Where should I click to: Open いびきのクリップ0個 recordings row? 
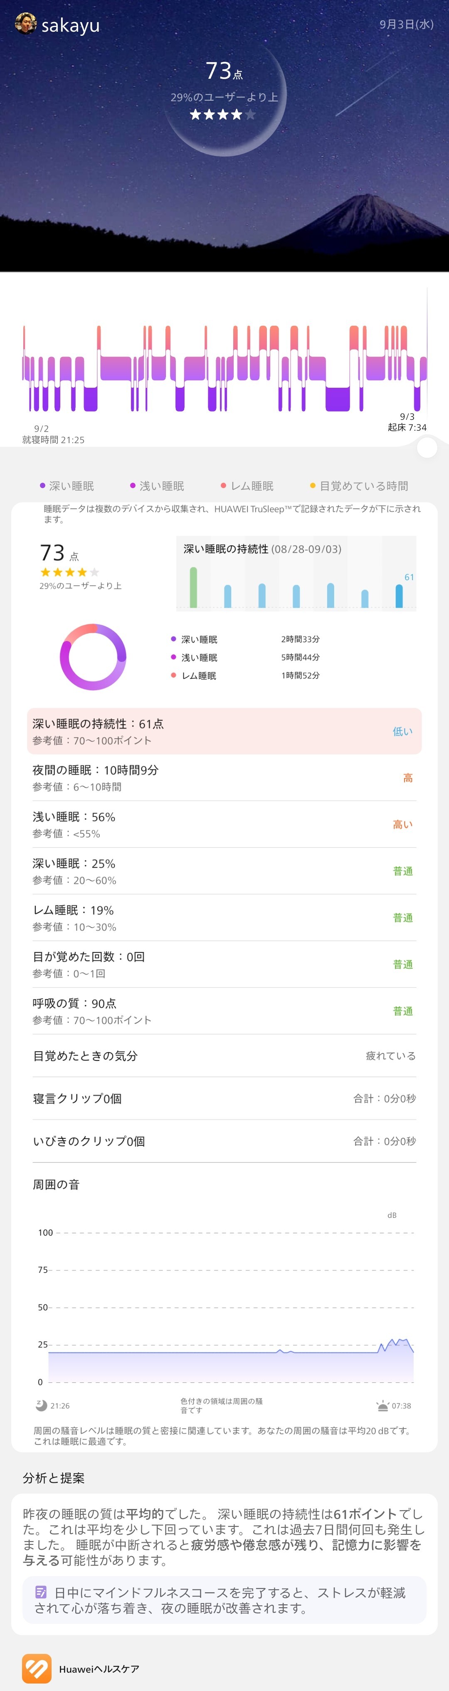(224, 1141)
